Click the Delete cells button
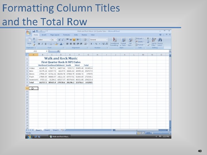The image size is (207, 155). pyautogui.click(x=140, y=42)
